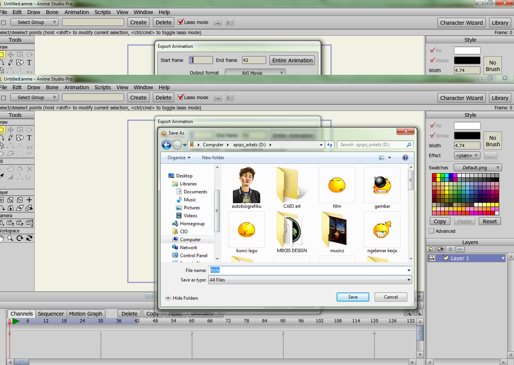
Task: Click Save in the Save As dialog
Action: coord(353,297)
